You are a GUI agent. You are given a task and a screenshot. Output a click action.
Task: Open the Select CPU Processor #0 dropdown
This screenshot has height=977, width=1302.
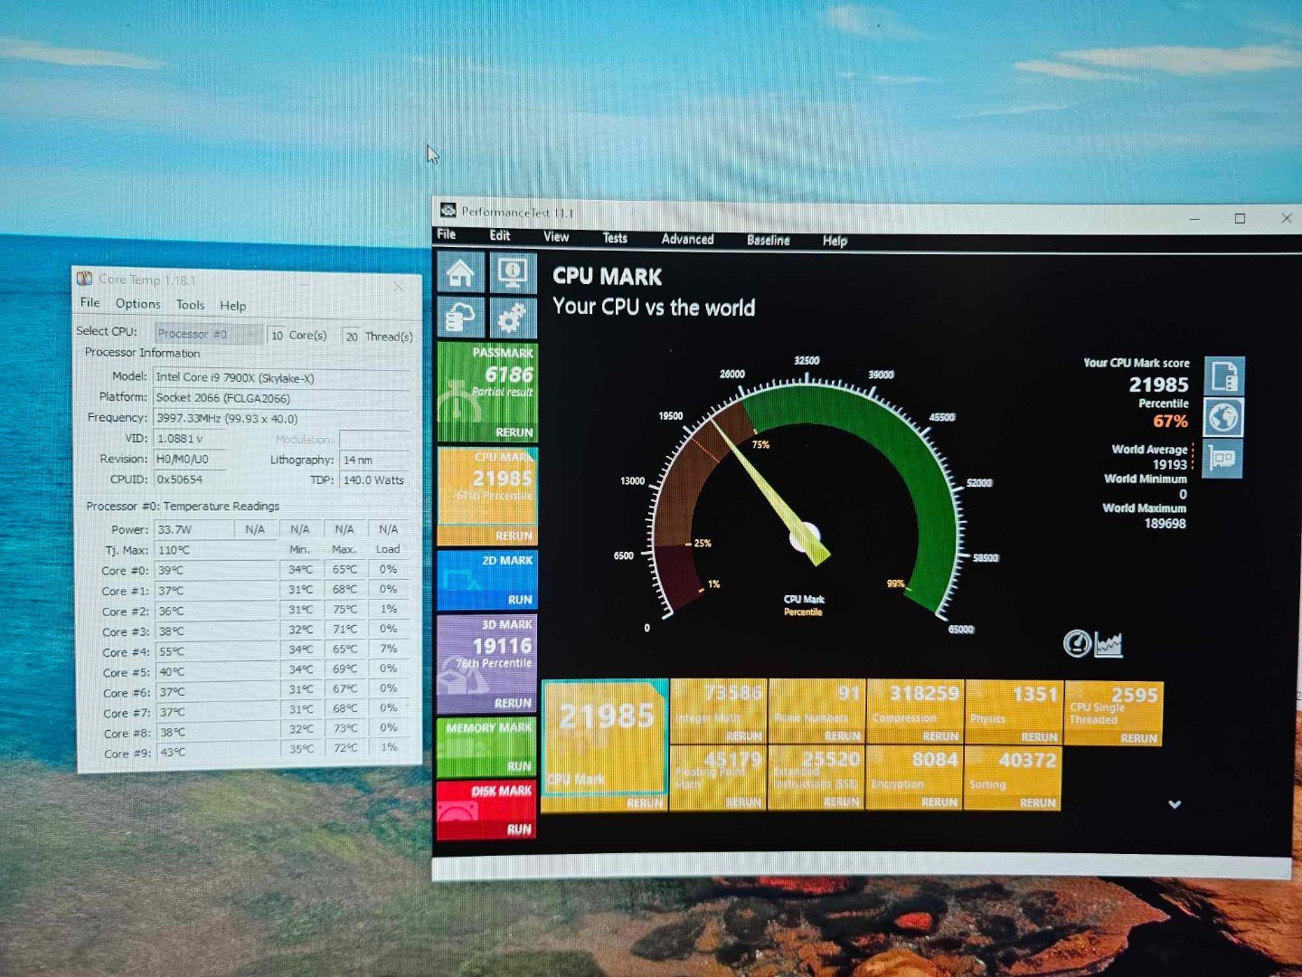(209, 334)
